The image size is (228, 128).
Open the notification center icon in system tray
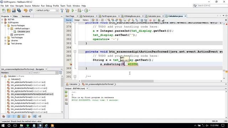pyautogui.click(x=223, y=126)
